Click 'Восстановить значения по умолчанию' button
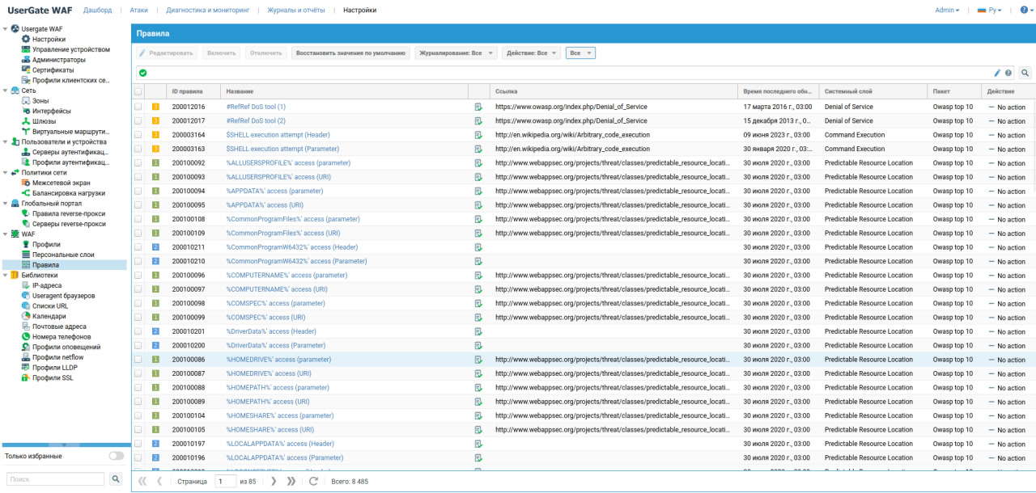The height and width of the screenshot is (493, 1036). (350, 53)
